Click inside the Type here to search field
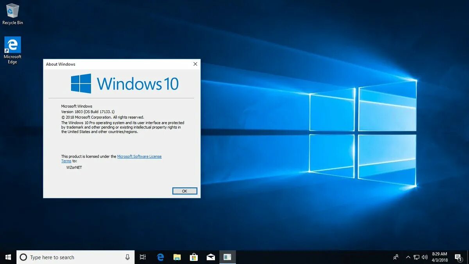The height and width of the screenshot is (264, 469). point(75,257)
